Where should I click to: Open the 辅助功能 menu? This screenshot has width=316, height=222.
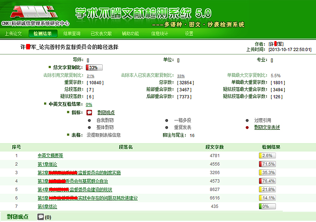pyautogui.click(x=131, y=34)
